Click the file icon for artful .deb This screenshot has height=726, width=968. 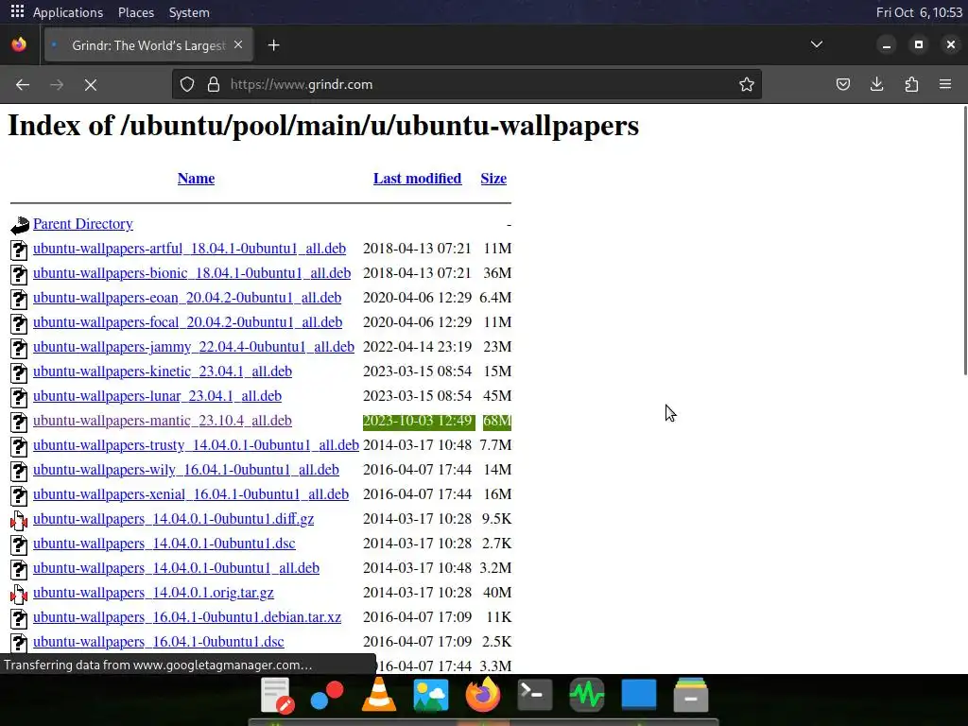[x=19, y=250]
